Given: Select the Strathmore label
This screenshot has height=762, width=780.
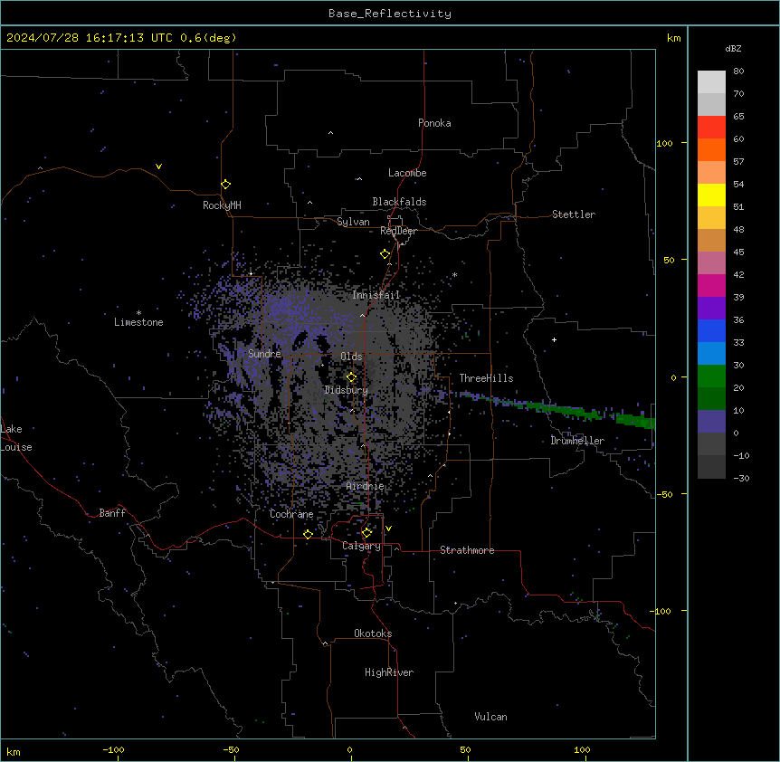Looking at the screenshot, I should click(x=467, y=550).
